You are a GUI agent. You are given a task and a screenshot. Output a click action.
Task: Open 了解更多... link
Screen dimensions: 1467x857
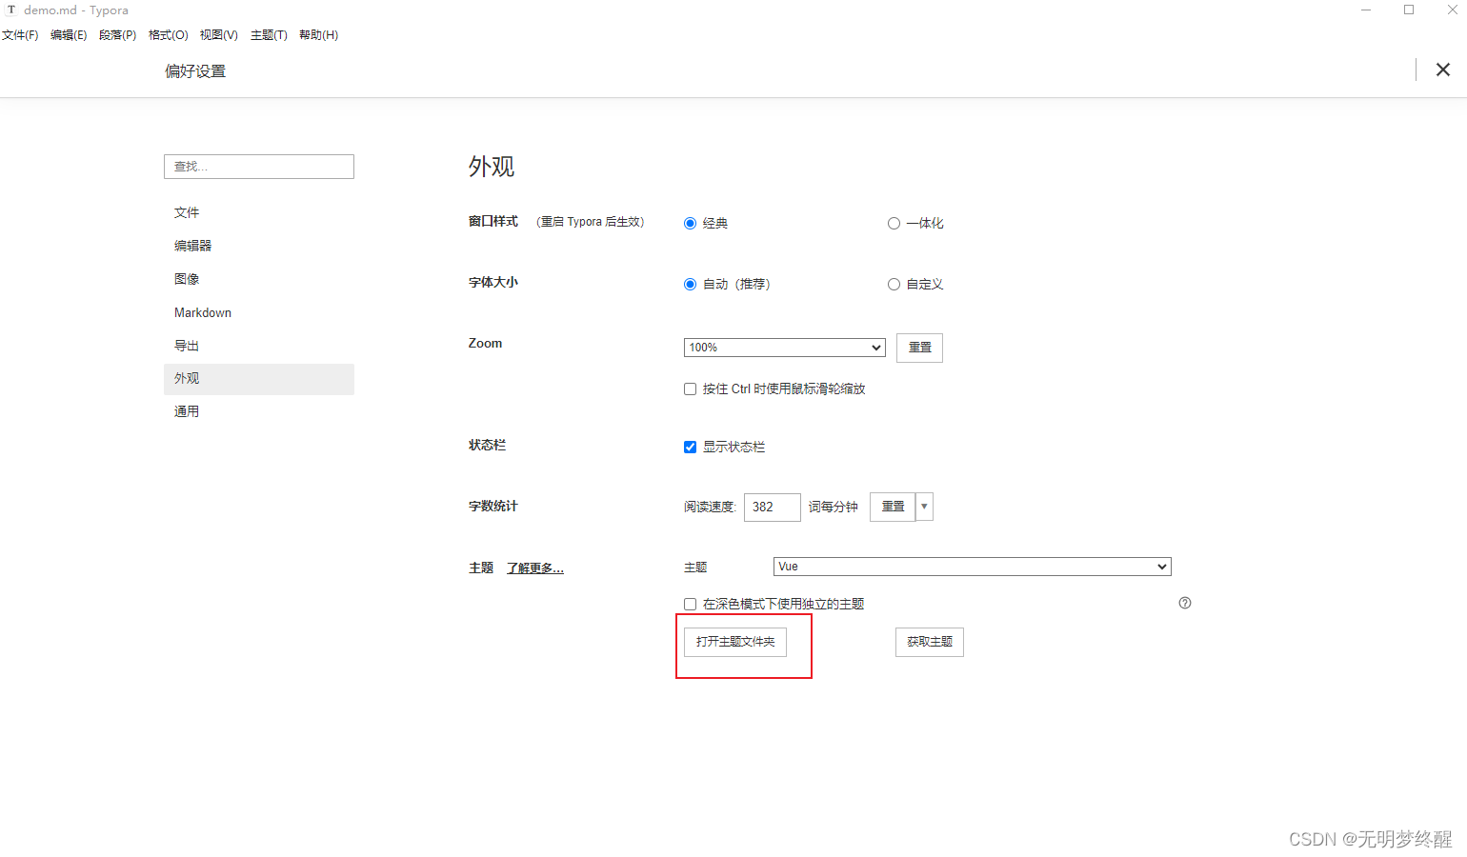(535, 568)
